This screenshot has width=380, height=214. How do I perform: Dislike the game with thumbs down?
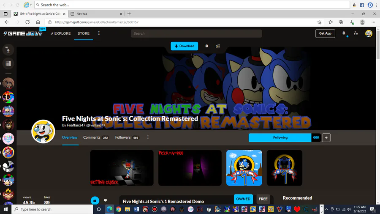coord(106,200)
